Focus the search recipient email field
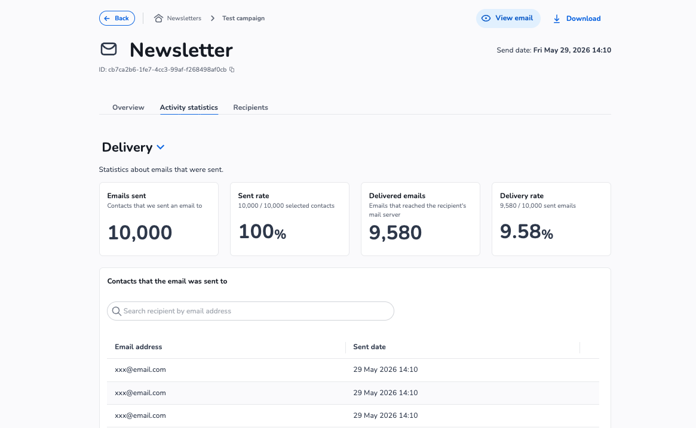696x428 pixels. 250,311
